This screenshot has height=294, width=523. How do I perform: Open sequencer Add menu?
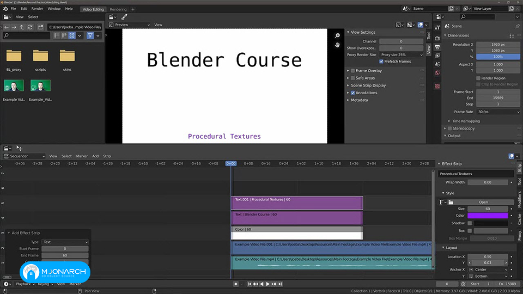pos(95,156)
